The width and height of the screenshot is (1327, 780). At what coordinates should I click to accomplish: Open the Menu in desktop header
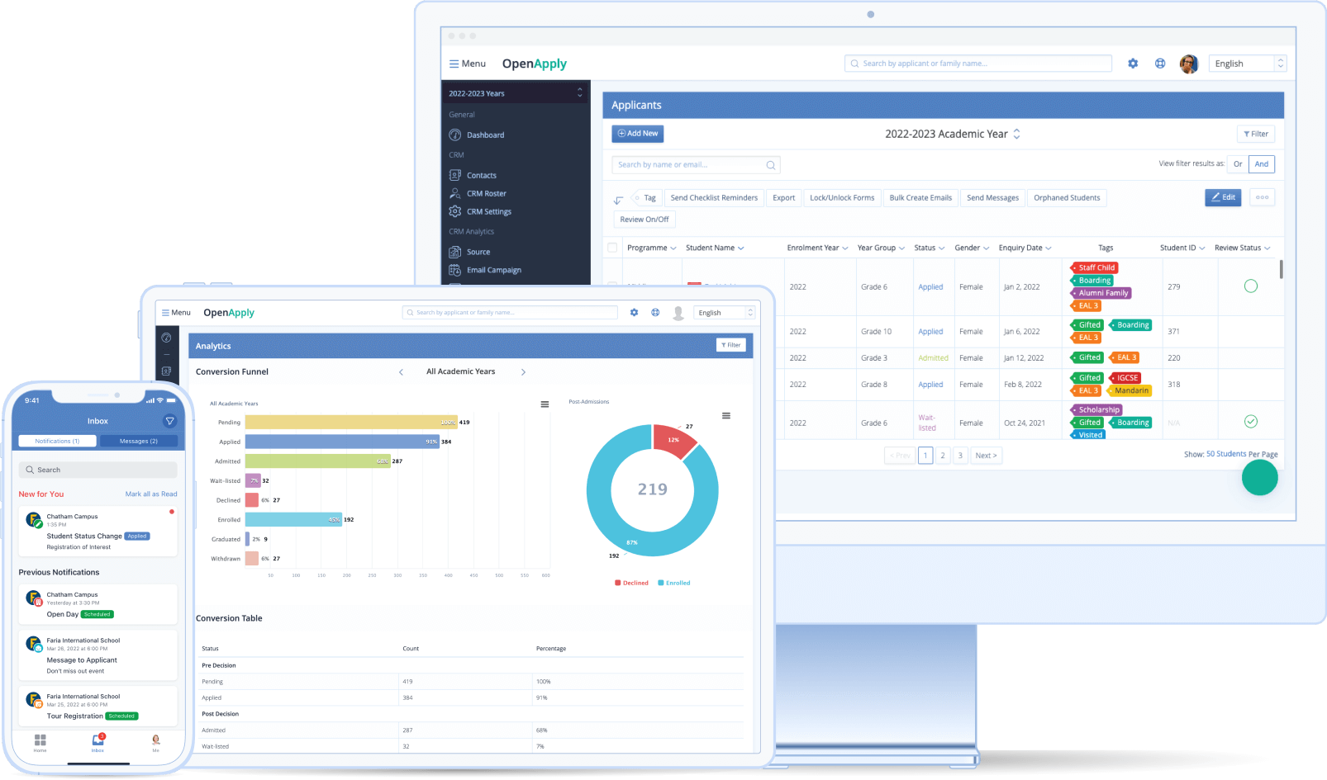(468, 64)
